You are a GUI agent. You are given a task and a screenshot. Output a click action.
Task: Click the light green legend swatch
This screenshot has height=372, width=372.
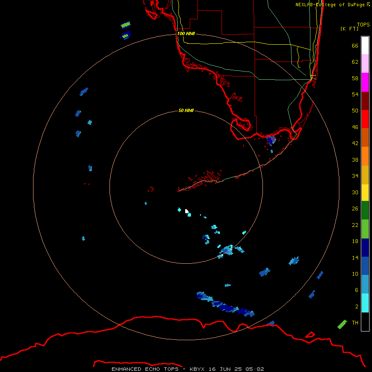(x=365, y=229)
